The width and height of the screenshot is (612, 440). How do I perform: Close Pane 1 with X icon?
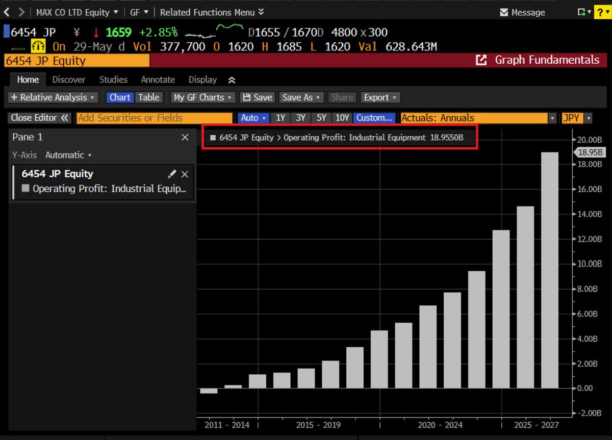coord(185,137)
